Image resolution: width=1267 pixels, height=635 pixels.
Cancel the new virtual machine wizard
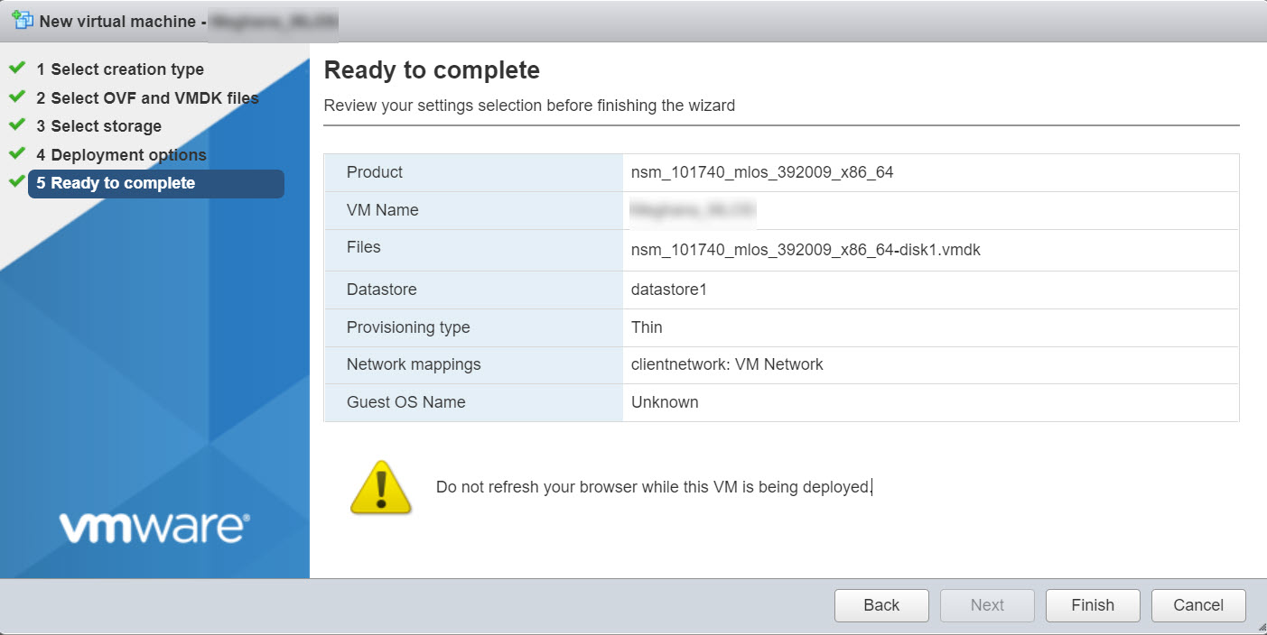(x=1198, y=605)
